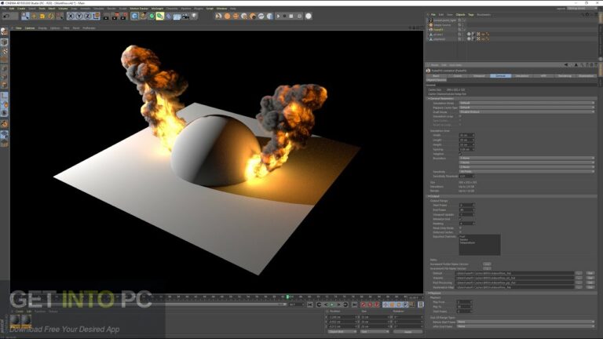Toggle the Adaptive checkbox

click(460, 154)
